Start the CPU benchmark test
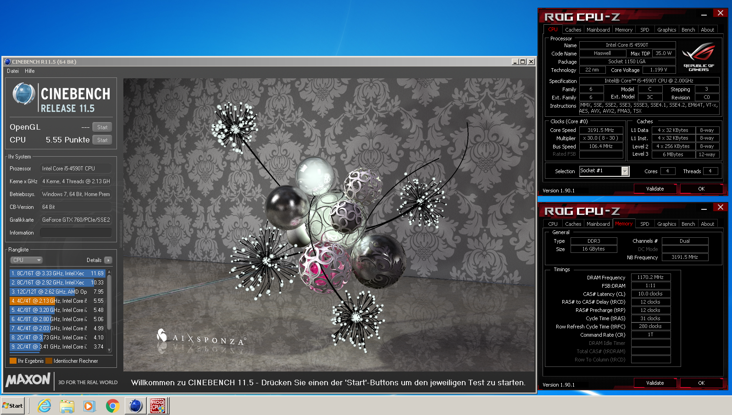Image resolution: width=732 pixels, height=415 pixels. tap(102, 140)
